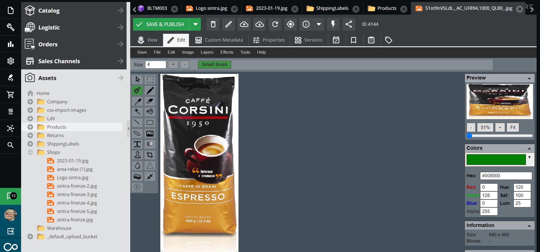Click the Smart brush button
Viewport: 540px width, 252px height.
(x=215, y=65)
